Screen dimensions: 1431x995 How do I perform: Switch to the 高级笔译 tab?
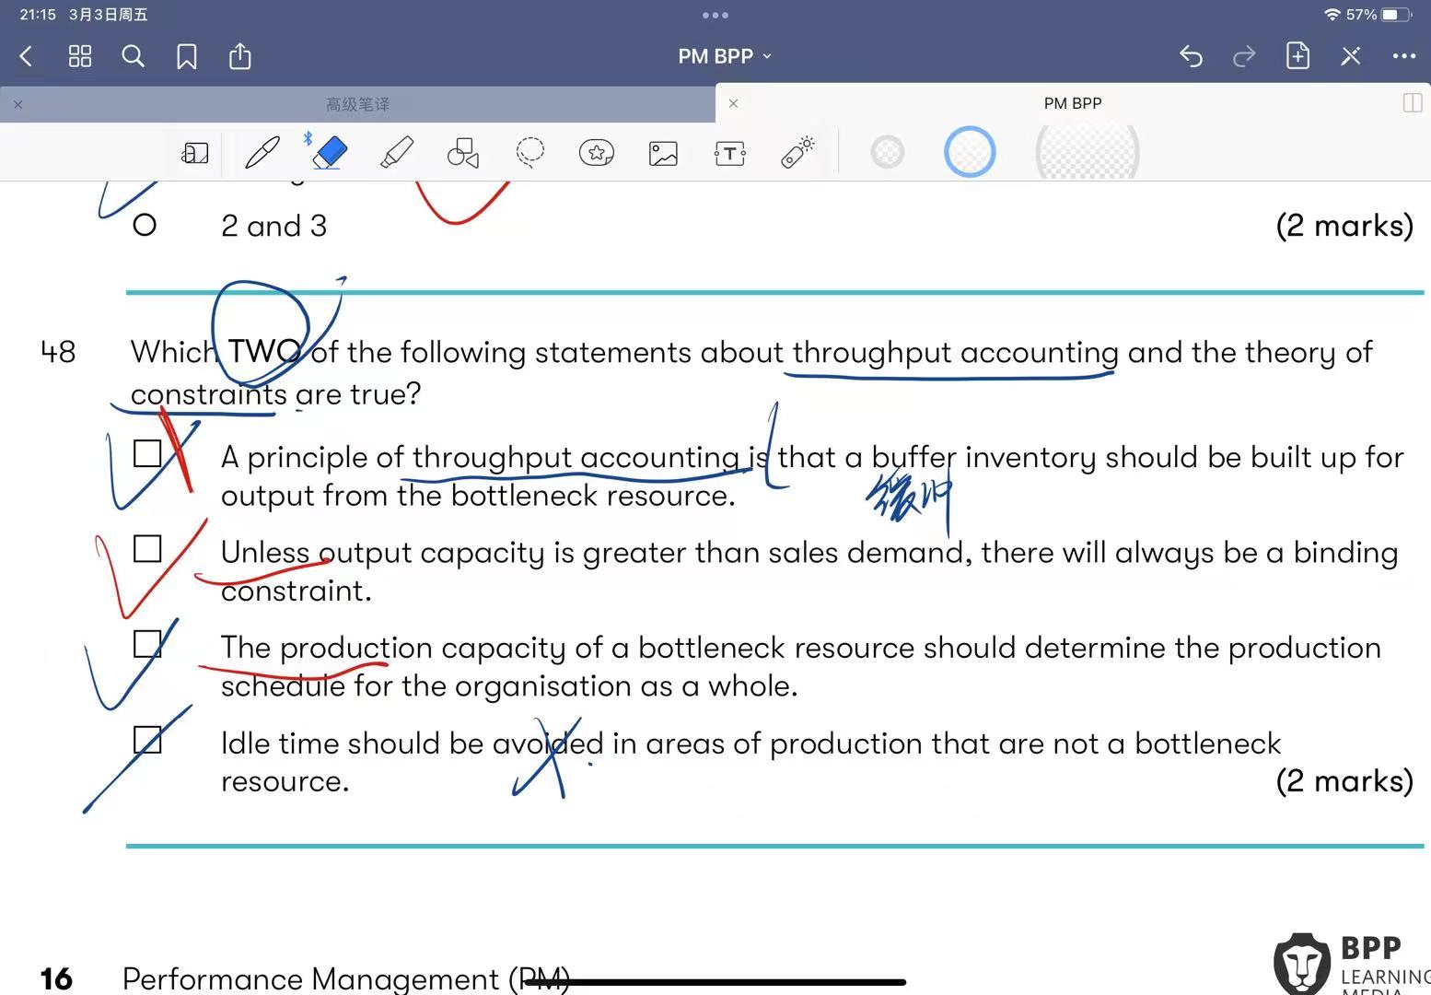point(357,104)
